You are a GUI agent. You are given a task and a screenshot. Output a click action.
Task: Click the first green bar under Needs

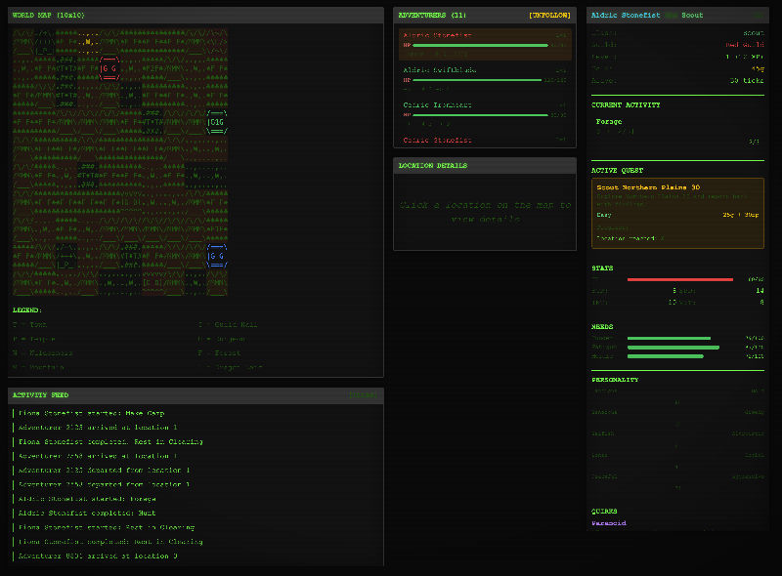click(x=669, y=338)
